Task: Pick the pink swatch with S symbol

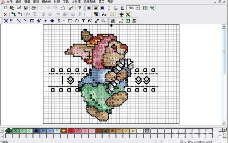Action: tap(85, 130)
